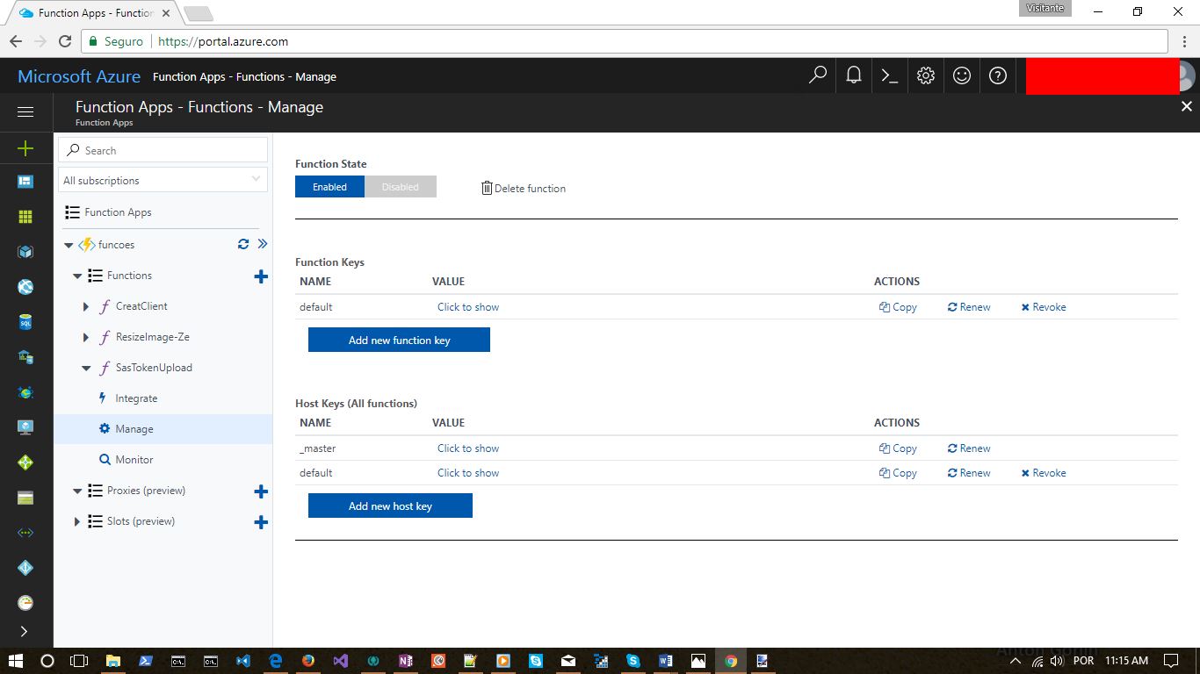Click Add new function key button
1200x674 pixels.
(x=399, y=340)
